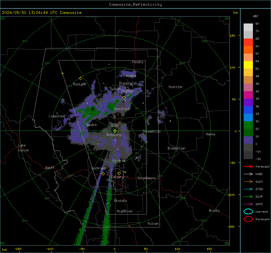Click the 'Vulcan' map label
Image resolution: width=271 pixels, height=253 pixels.
coord(153,224)
